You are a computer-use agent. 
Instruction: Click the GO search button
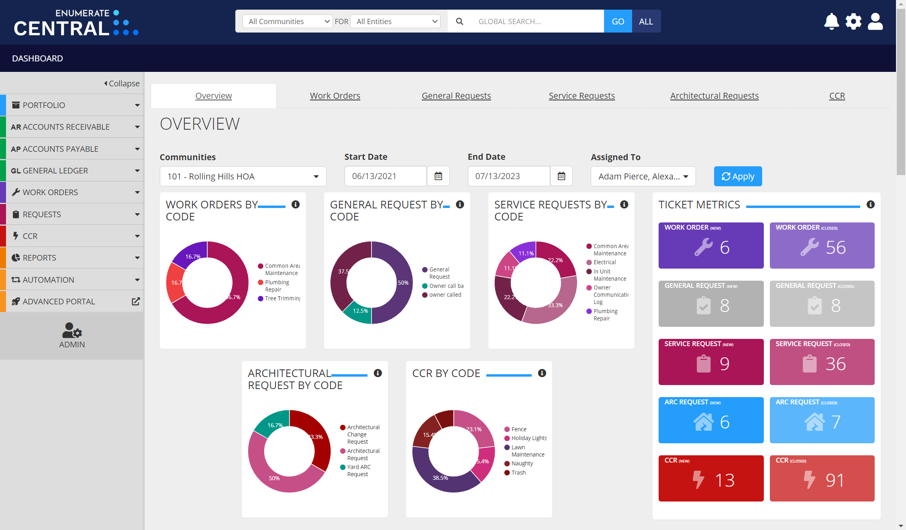click(618, 22)
